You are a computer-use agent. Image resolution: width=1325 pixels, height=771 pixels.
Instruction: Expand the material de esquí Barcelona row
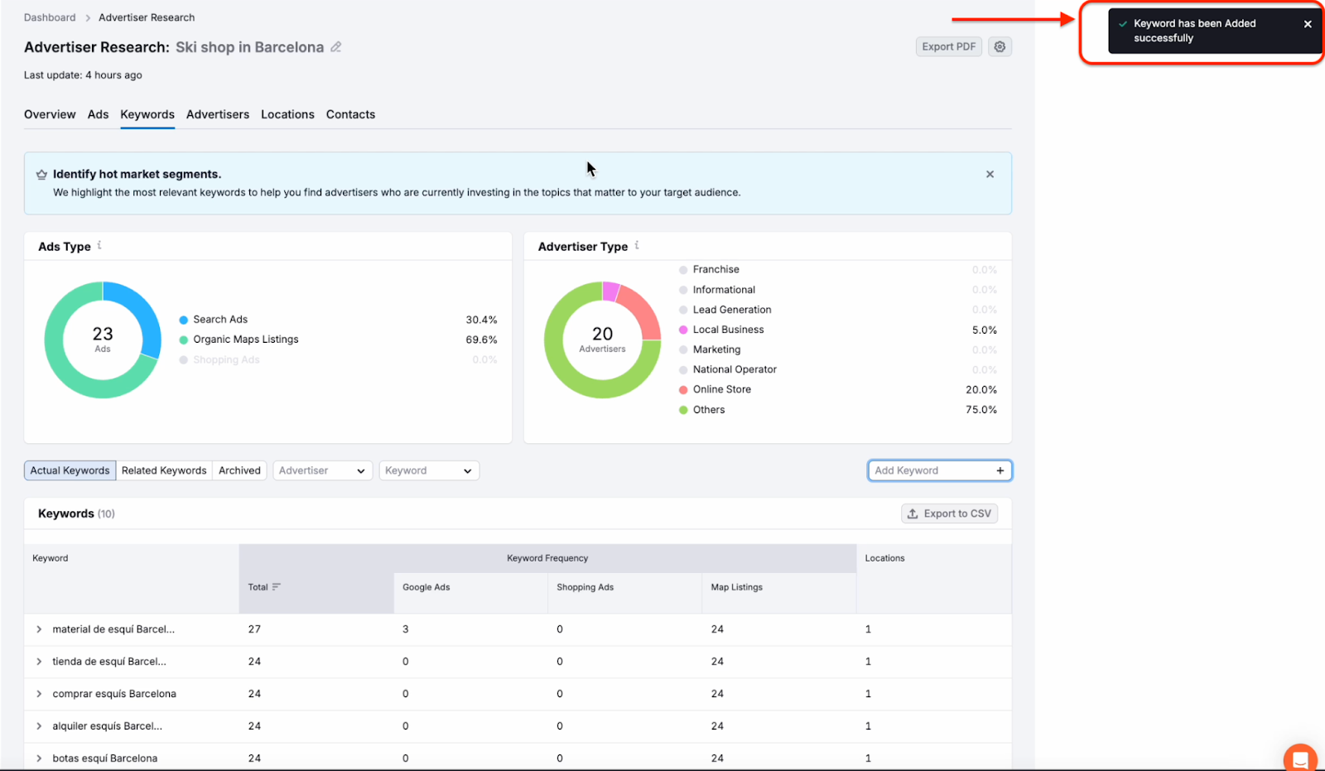(38, 629)
